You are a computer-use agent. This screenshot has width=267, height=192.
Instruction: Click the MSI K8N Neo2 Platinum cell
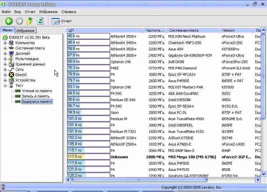pyautogui.click(x=187, y=36)
